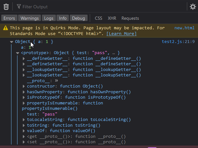Expand <set __proto__()> accessor
198x148 pixels.
coord(23,142)
